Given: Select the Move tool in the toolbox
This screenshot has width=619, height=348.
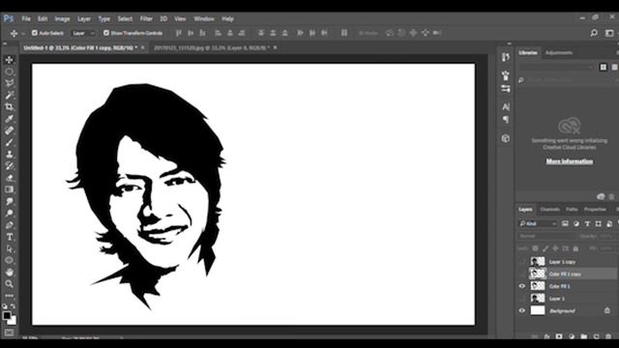Looking at the screenshot, I should click(x=9, y=60).
